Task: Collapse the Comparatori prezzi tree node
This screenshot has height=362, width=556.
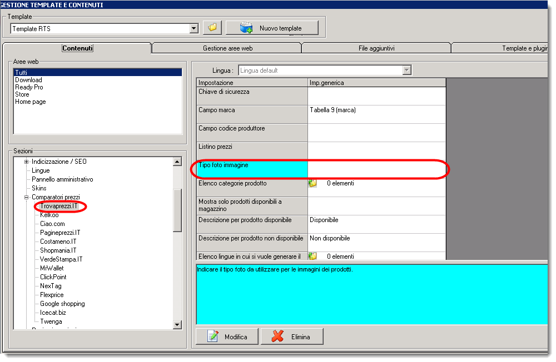Action: point(26,197)
